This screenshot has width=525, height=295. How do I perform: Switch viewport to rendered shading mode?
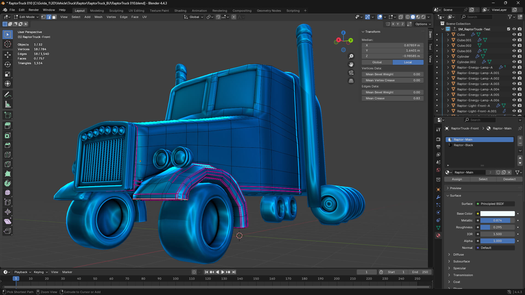tap(423, 17)
